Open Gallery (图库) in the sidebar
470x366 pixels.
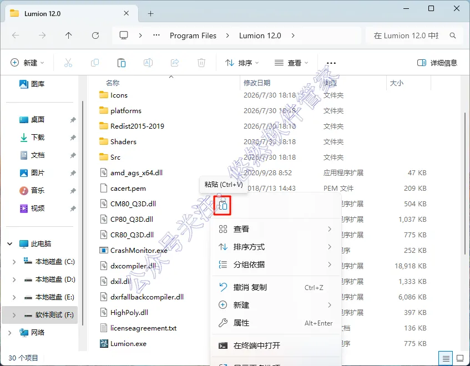(32, 84)
